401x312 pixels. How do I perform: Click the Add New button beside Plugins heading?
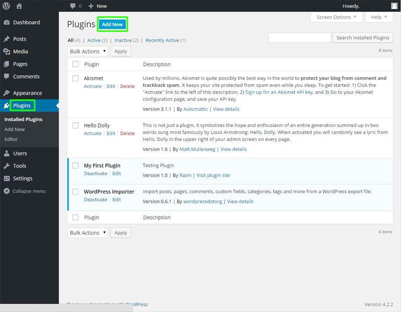tap(112, 24)
